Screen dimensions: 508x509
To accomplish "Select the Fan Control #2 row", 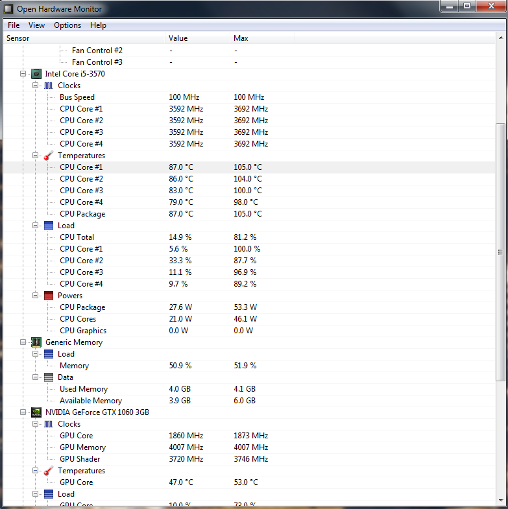I will [249, 51].
